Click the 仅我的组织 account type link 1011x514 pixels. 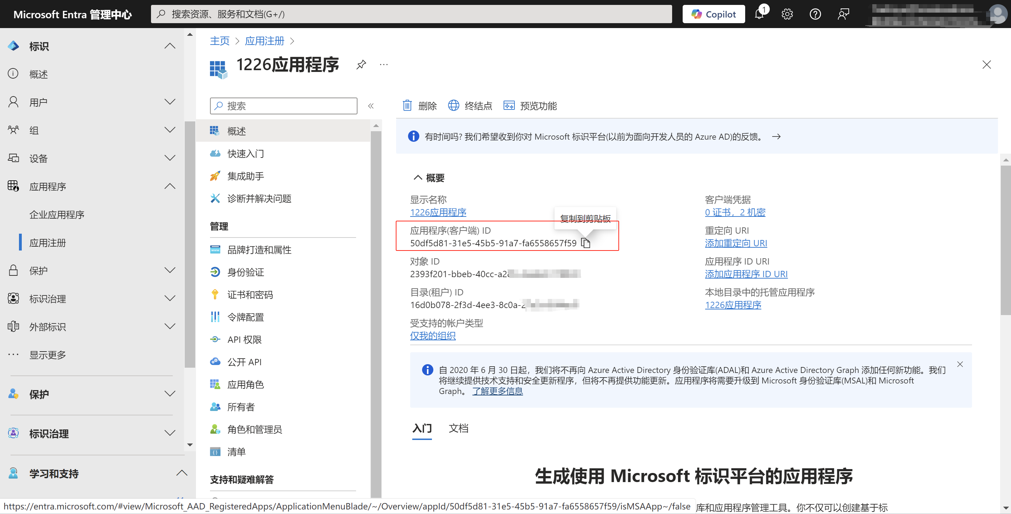[x=433, y=336]
